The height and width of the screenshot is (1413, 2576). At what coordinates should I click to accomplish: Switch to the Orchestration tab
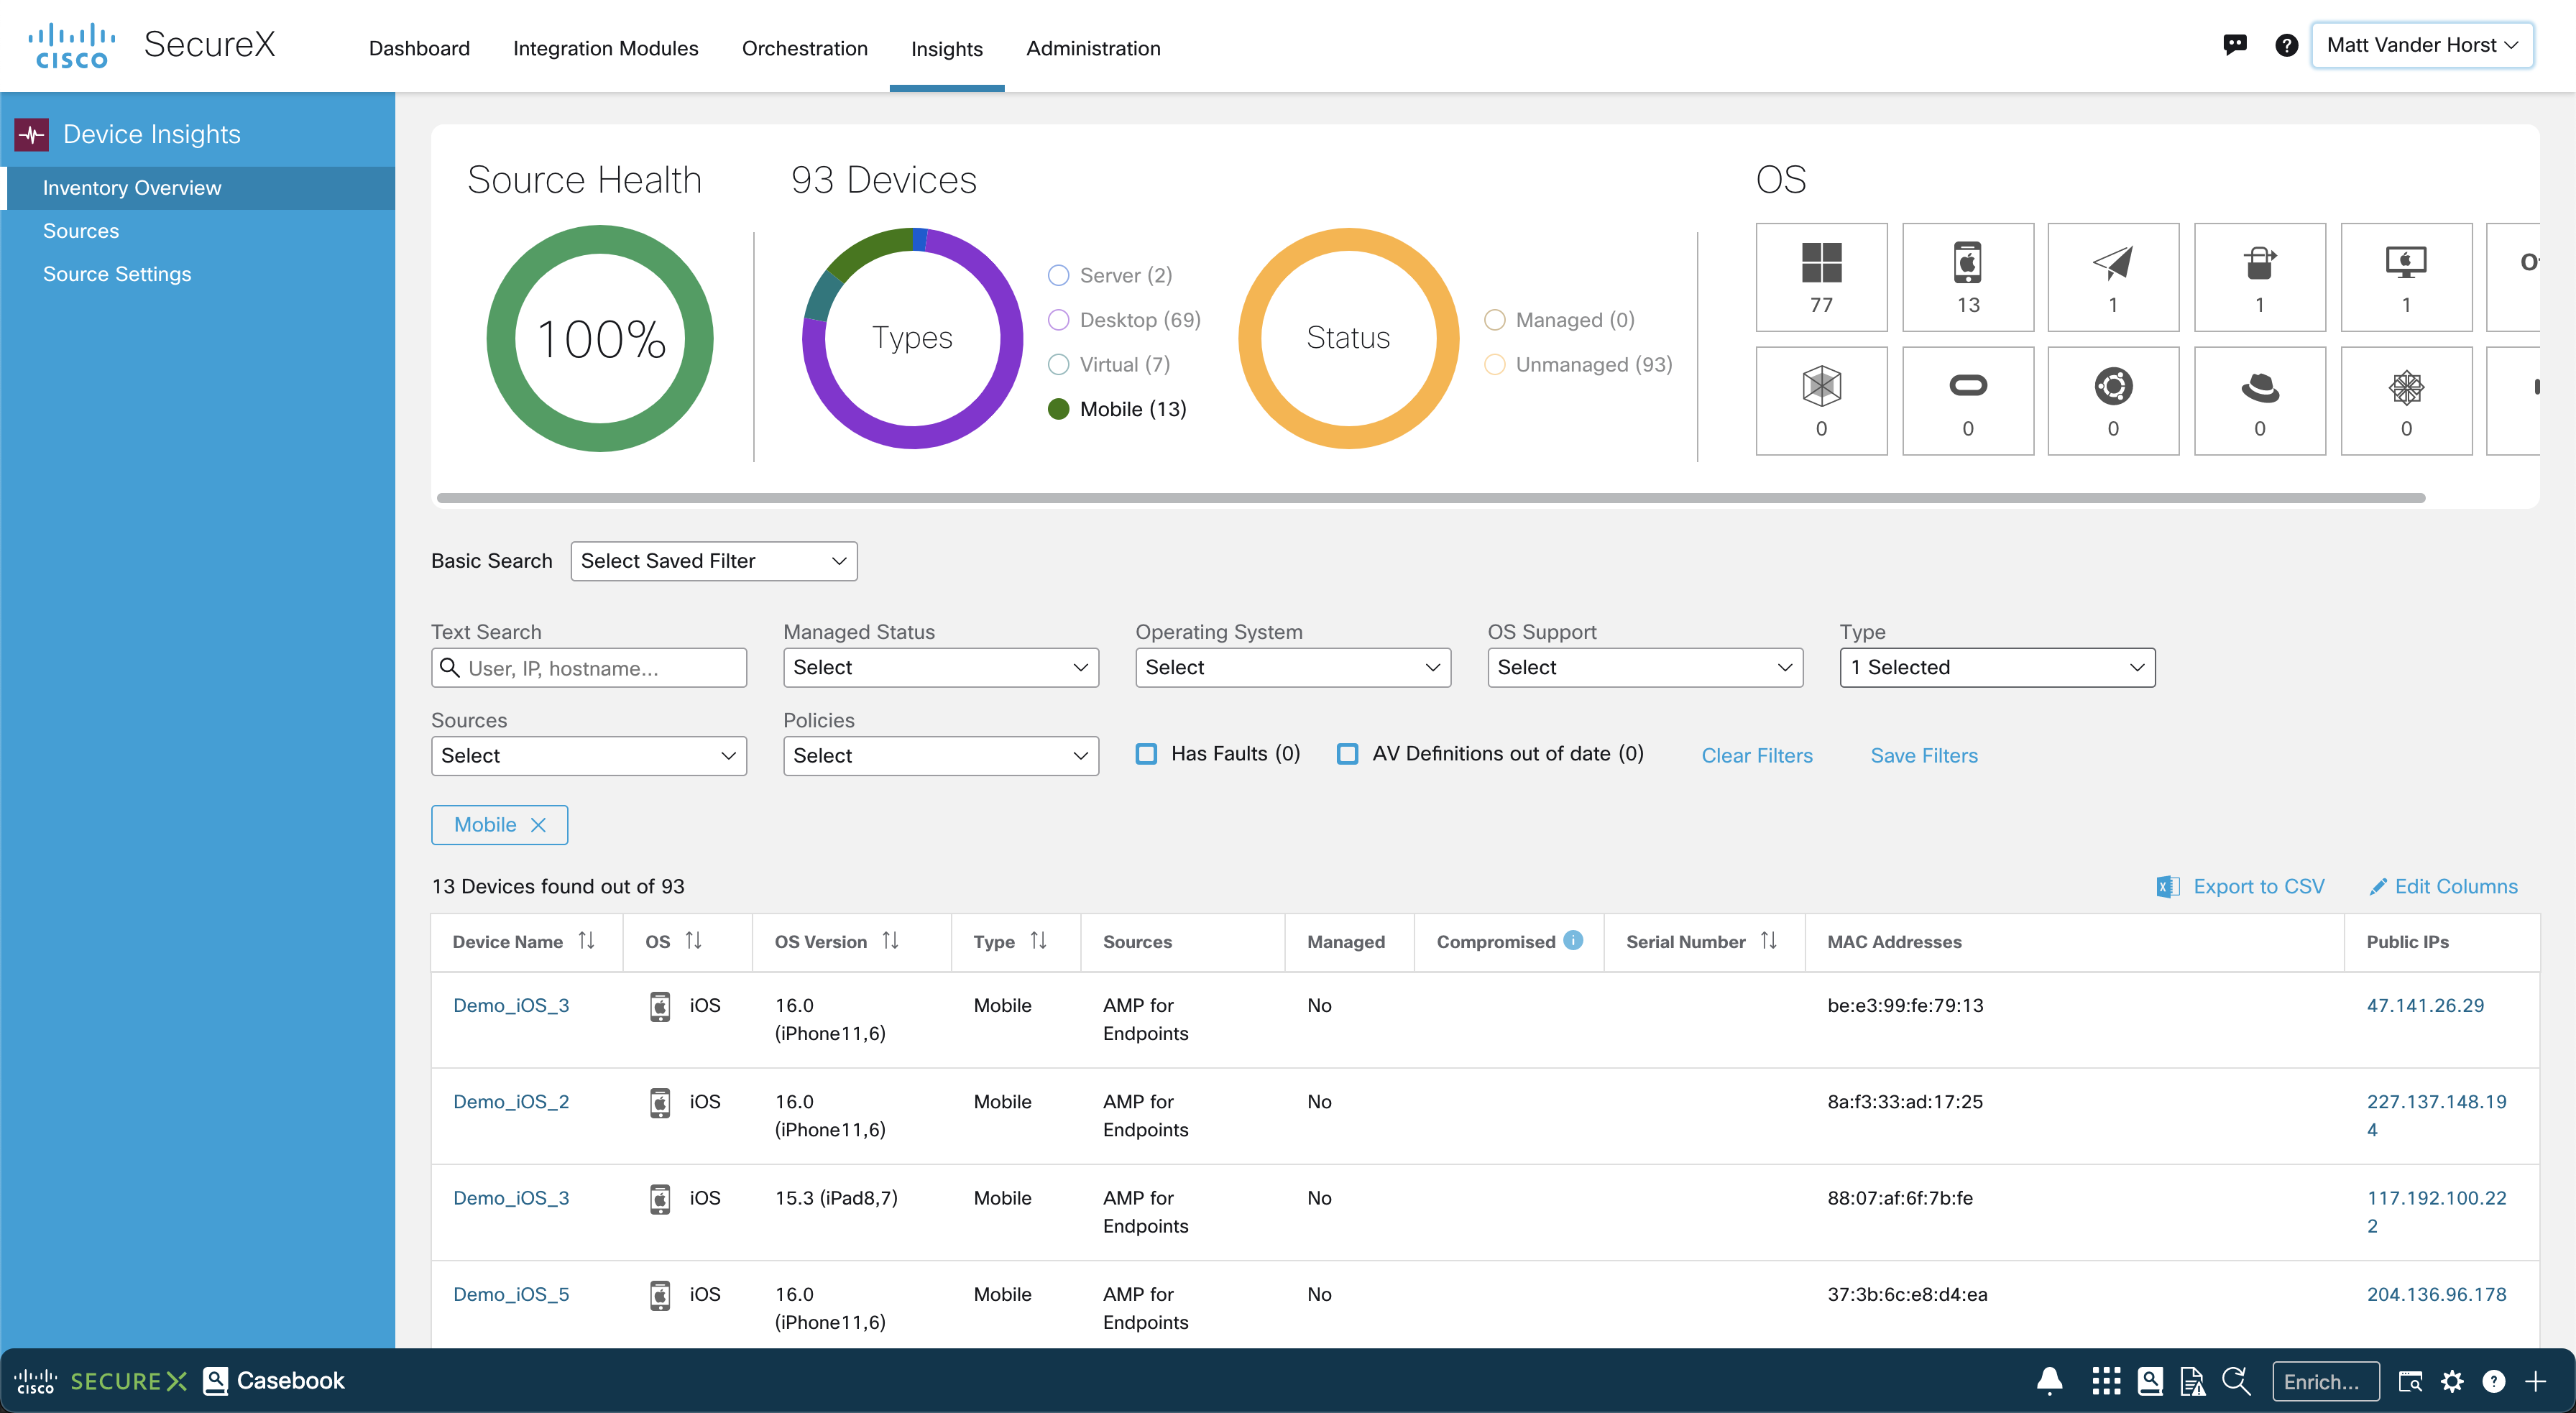pyautogui.click(x=804, y=48)
